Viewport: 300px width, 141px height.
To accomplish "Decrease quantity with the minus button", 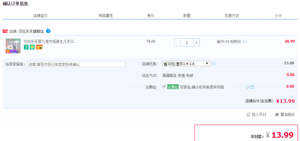I will click(x=177, y=43).
